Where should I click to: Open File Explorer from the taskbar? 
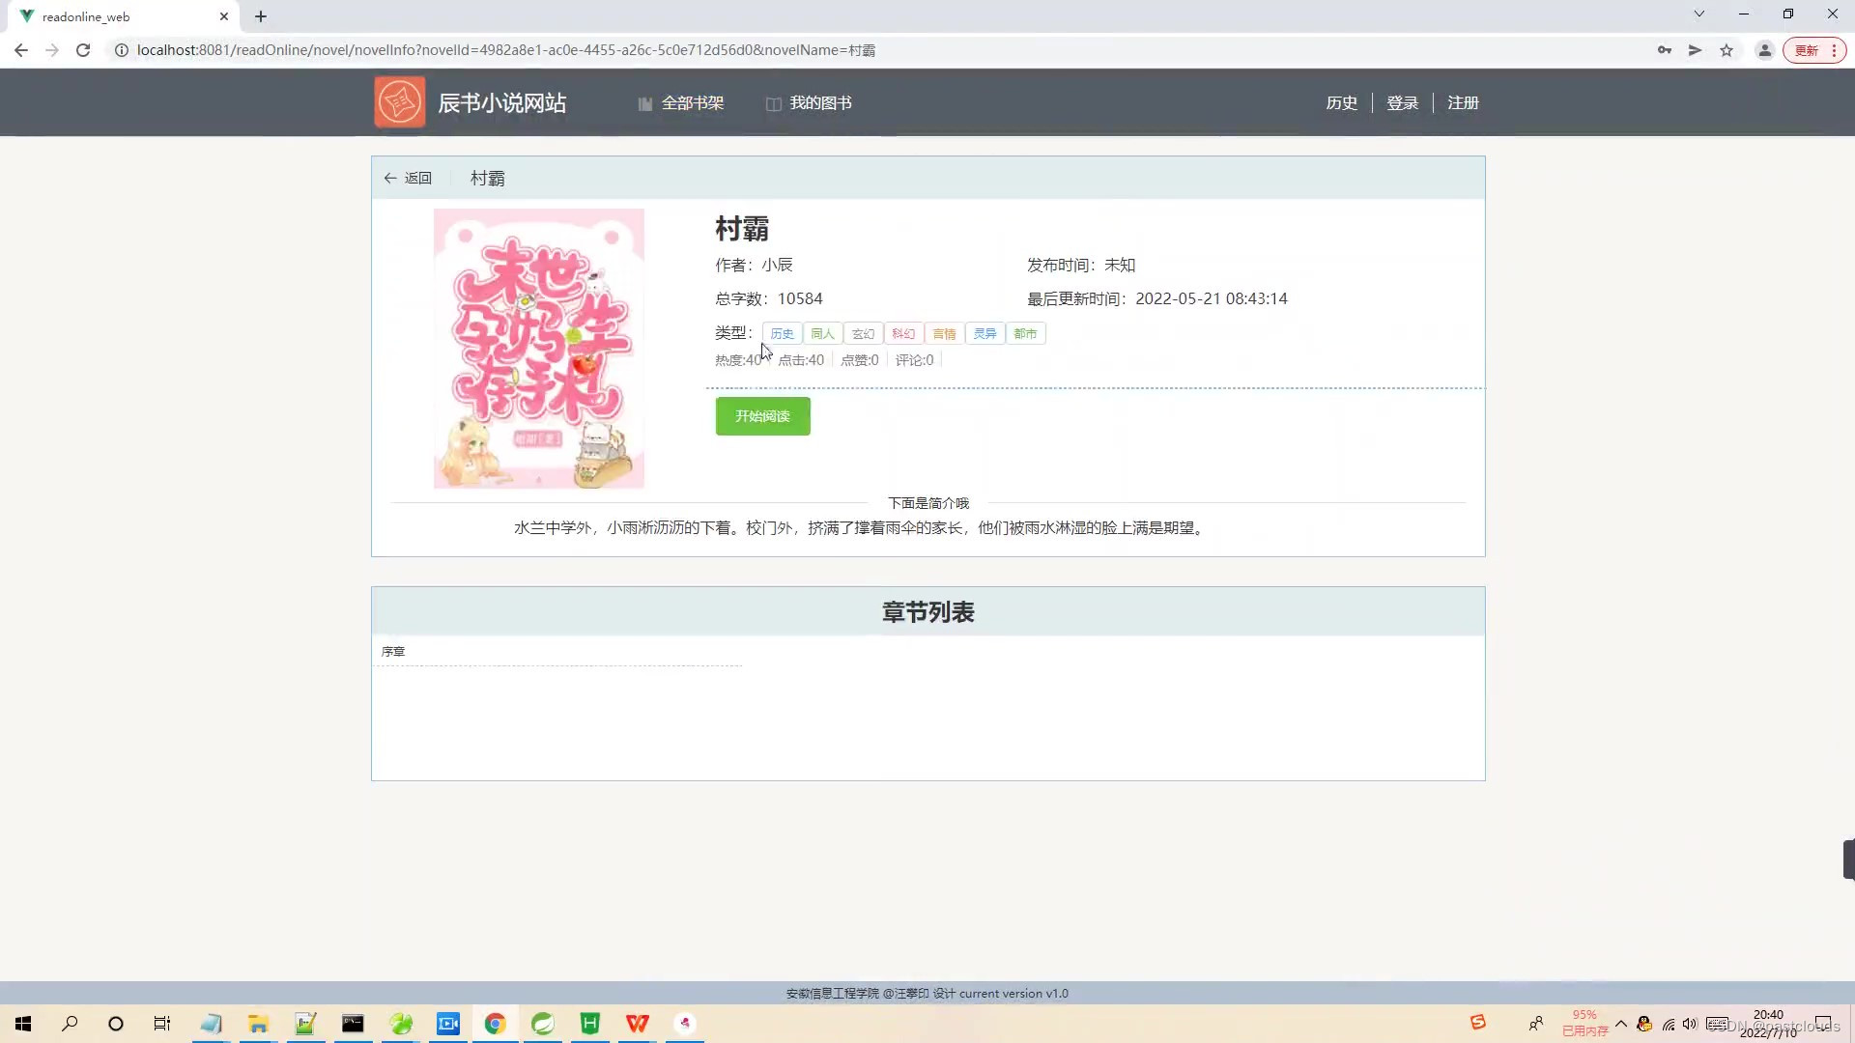coord(258,1024)
